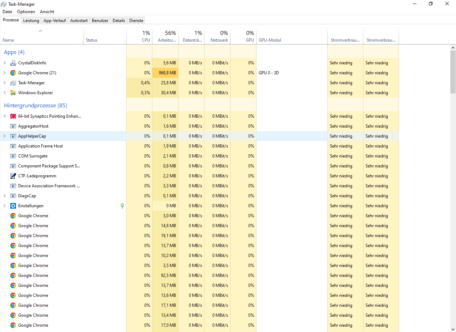Select the 968,8 MB memory cell

click(x=165, y=73)
